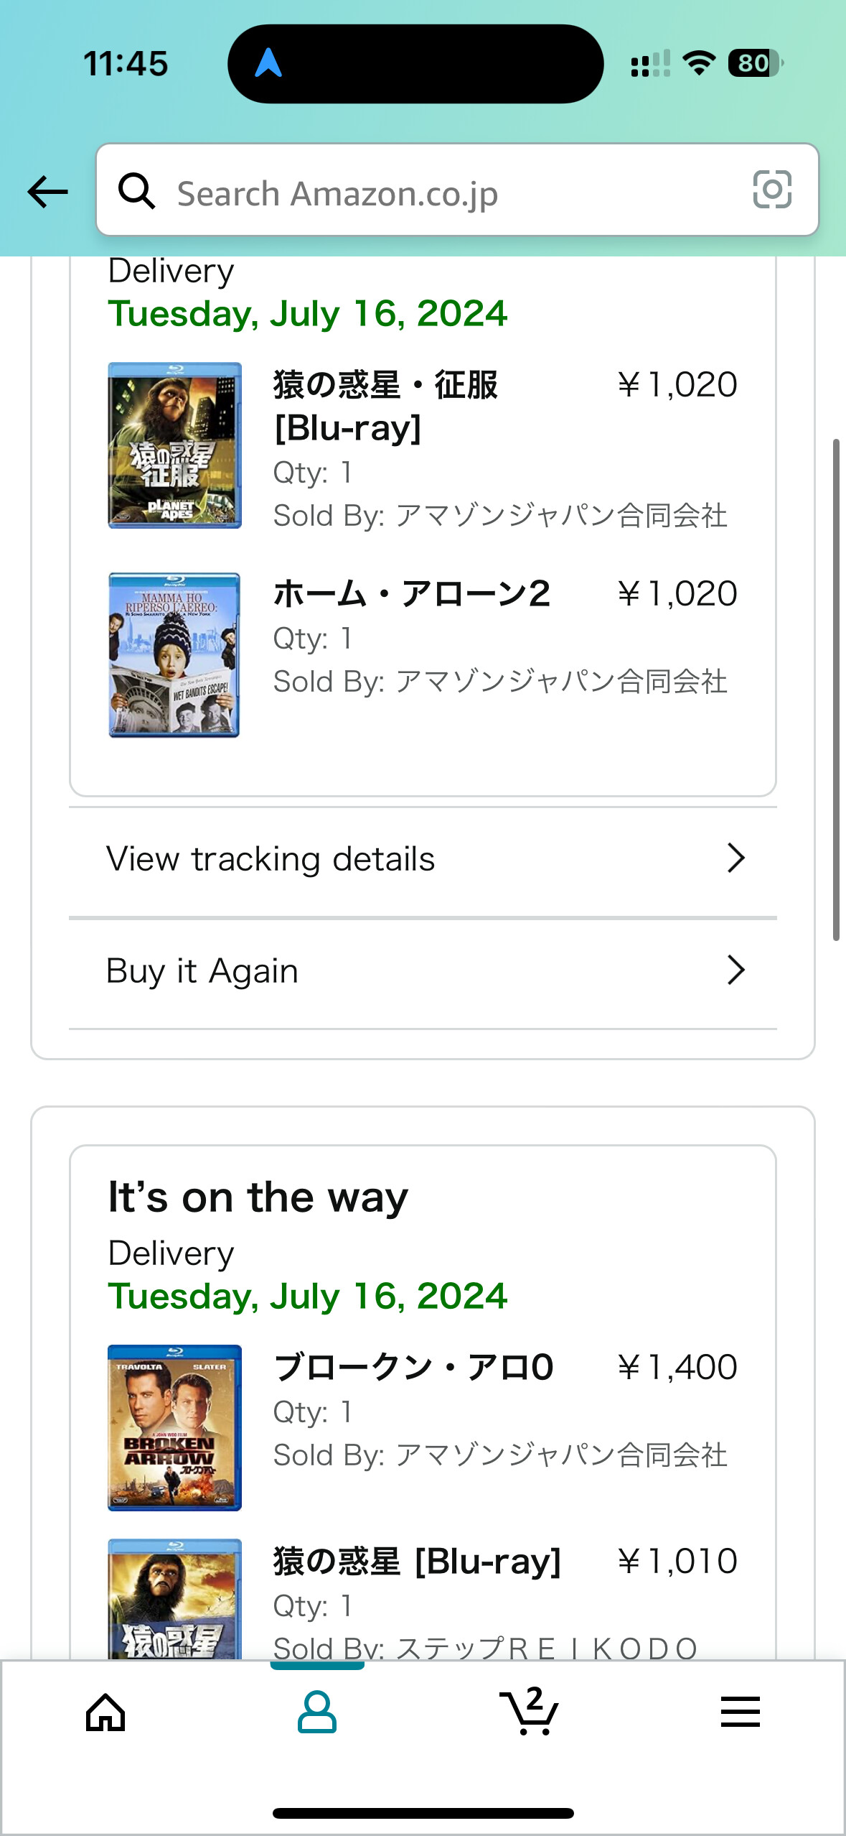
Task: Go to the Home tab icon
Action: [x=105, y=1712]
